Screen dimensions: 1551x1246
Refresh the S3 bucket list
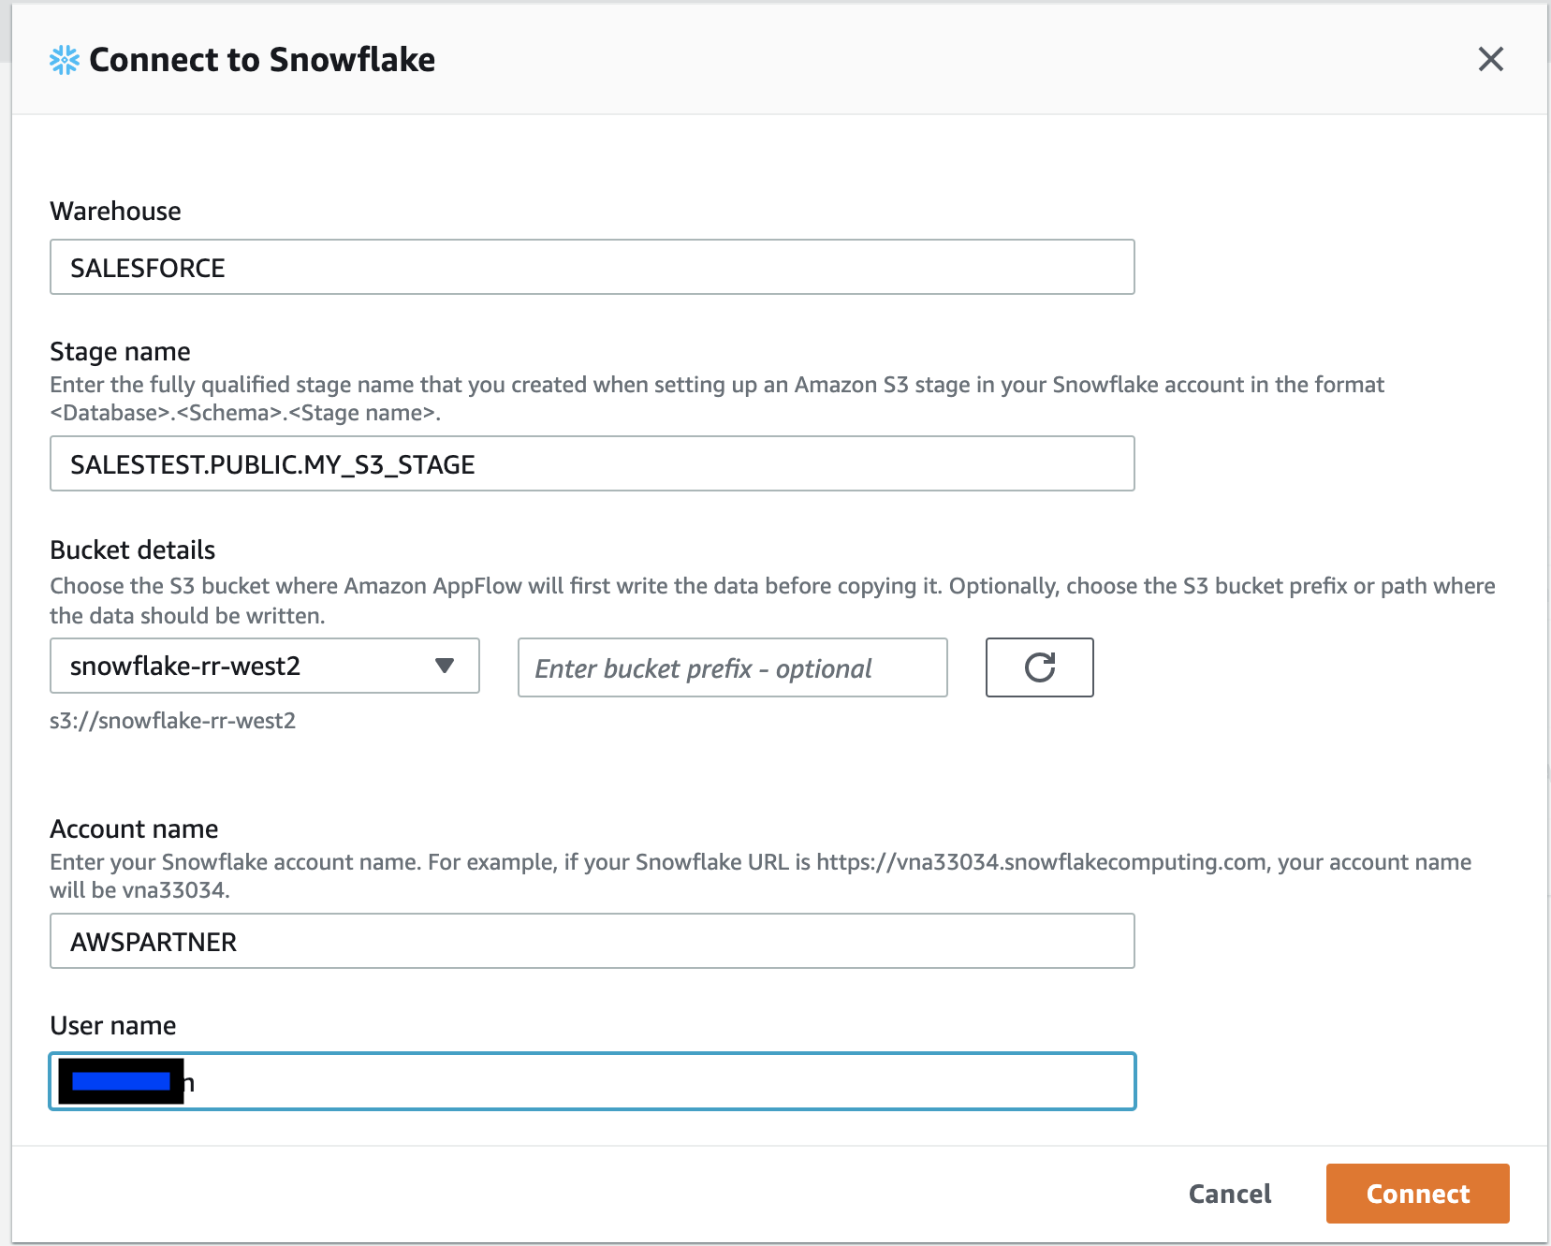coord(1039,667)
